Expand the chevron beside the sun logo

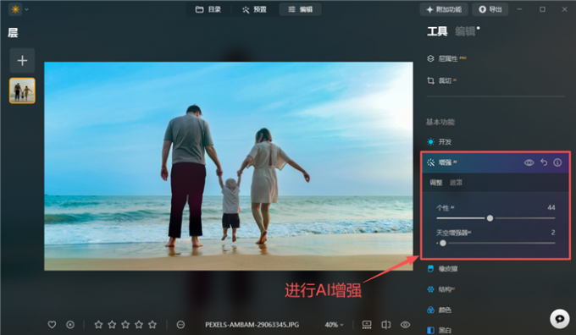pyautogui.click(x=26, y=9)
